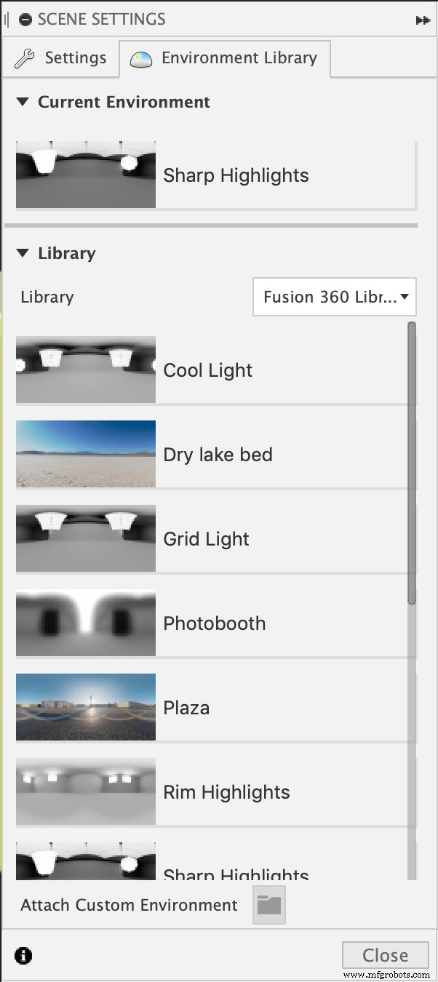This screenshot has width=438, height=982.
Task: Apply the Rim Highlights environment
Action: [x=85, y=791]
